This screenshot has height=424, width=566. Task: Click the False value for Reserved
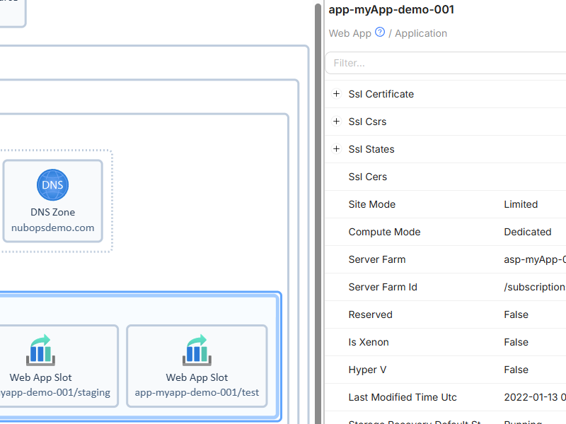click(516, 314)
